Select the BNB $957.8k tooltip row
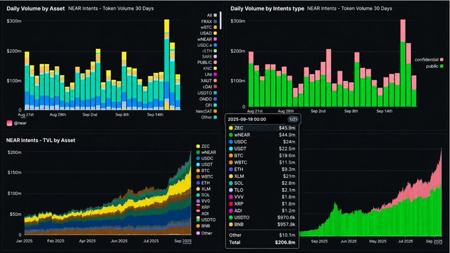This screenshot has height=253, width=450. pyautogui.click(x=262, y=225)
